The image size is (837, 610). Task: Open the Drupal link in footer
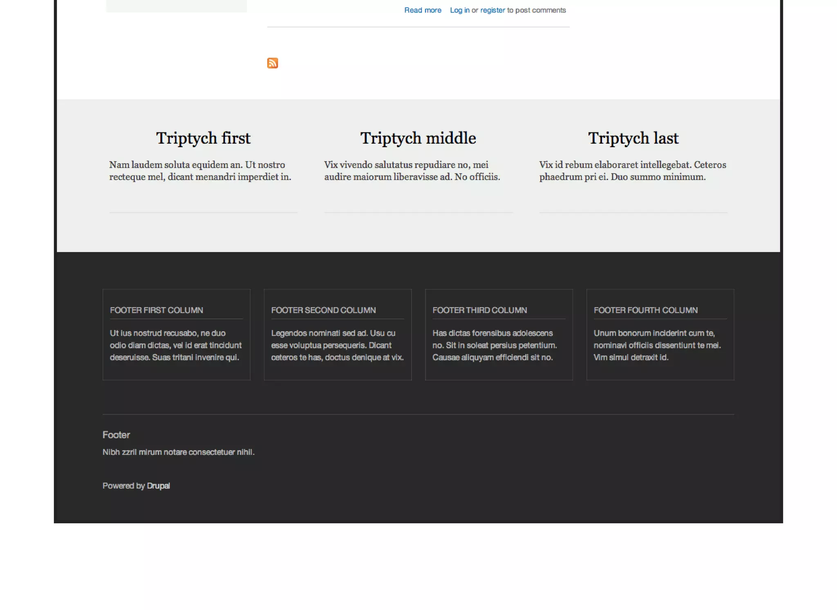158,486
